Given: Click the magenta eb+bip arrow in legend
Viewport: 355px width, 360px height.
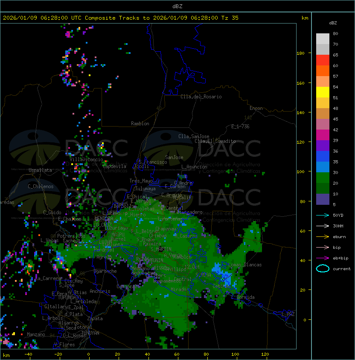Looking at the screenshot, I should pyautogui.click(x=323, y=258).
